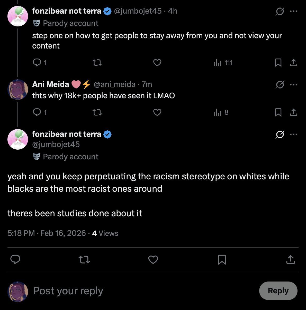Open more options for Ani Meida reply
Viewport: 306px width, 310px height.
294,84
